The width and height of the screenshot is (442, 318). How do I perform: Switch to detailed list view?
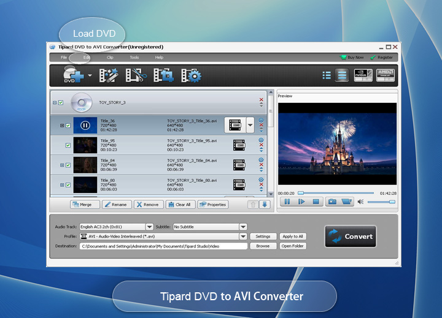pos(342,75)
